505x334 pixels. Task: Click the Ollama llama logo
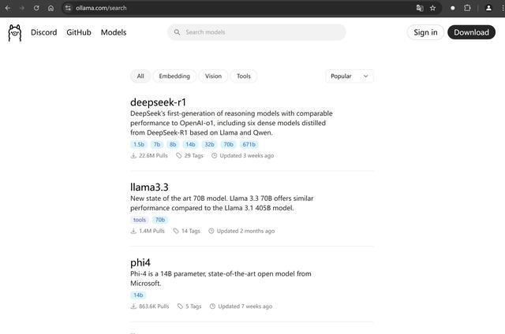point(15,33)
